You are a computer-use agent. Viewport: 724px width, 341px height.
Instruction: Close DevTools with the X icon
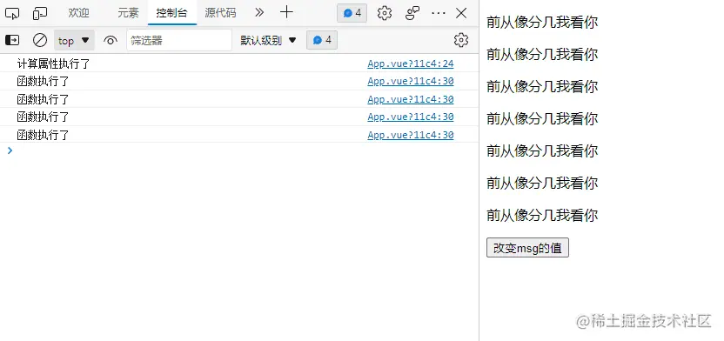461,13
